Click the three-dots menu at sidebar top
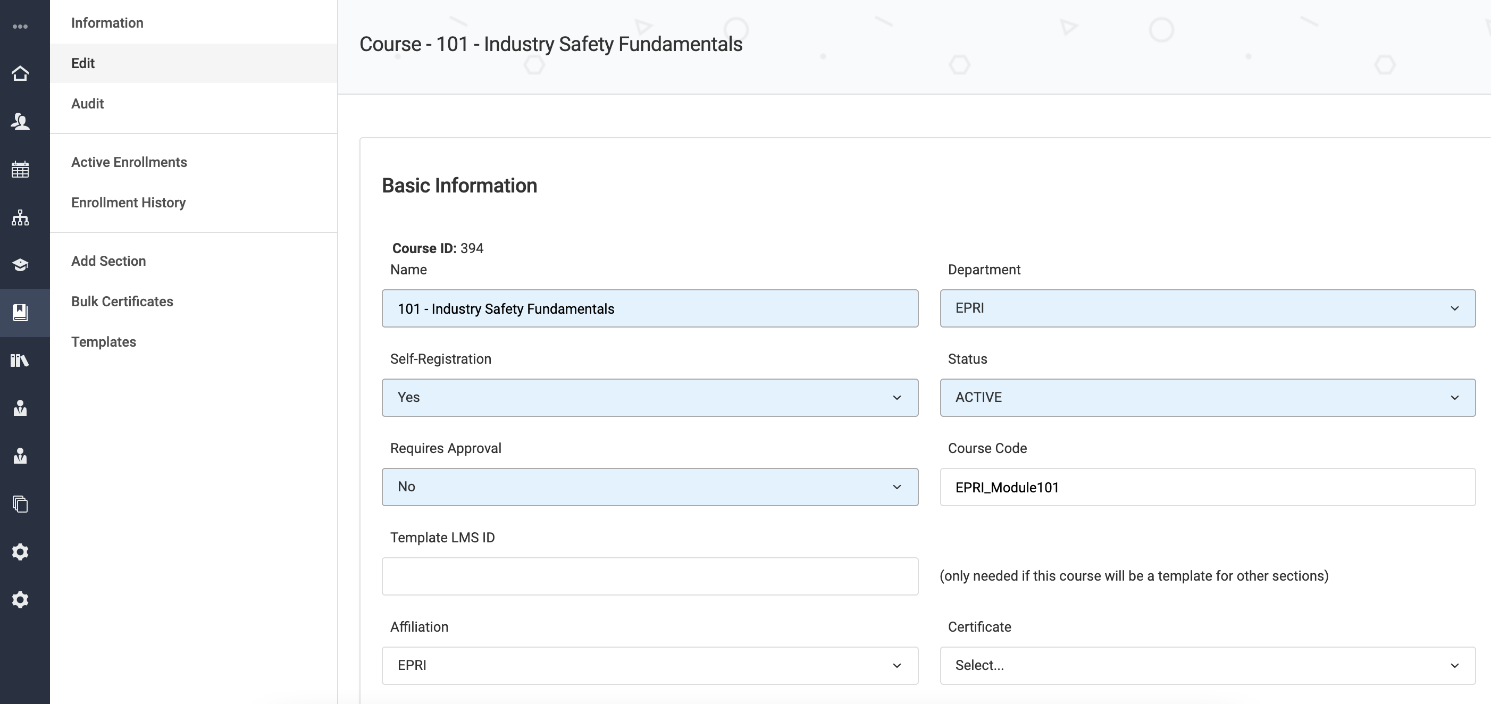 pyautogui.click(x=20, y=27)
